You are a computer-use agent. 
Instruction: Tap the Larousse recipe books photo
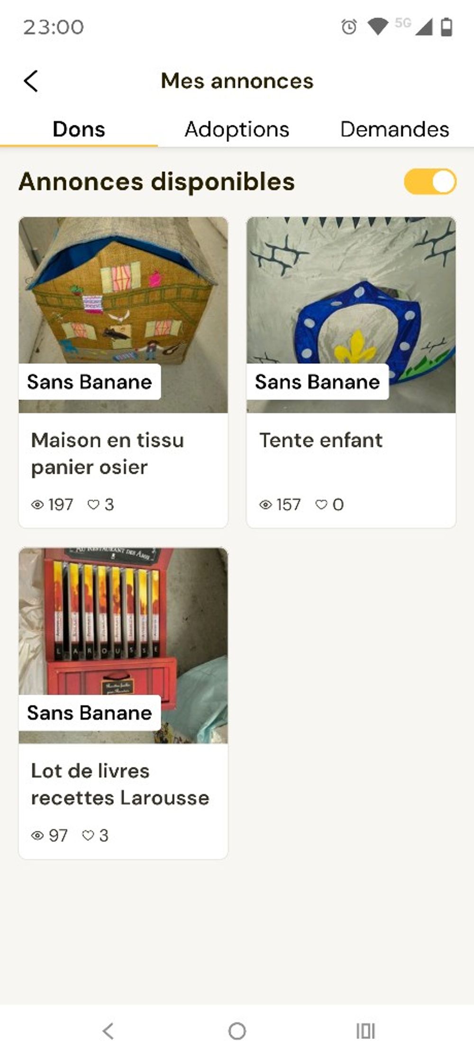(123, 646)
